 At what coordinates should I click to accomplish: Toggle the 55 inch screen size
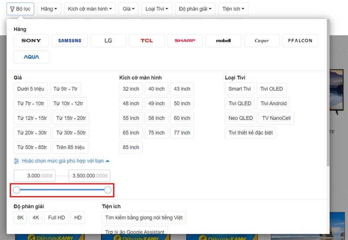131,118
